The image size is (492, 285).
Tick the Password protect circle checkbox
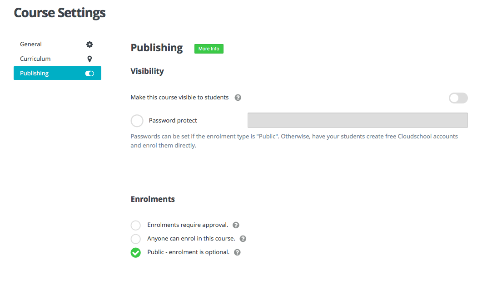point(137,121)
